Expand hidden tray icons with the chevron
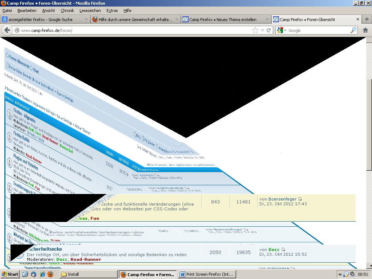372x279 pixels. click(340, 274)
